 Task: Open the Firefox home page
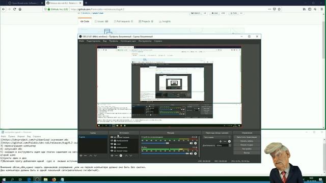pyautogui.click(x=20, y=9)
